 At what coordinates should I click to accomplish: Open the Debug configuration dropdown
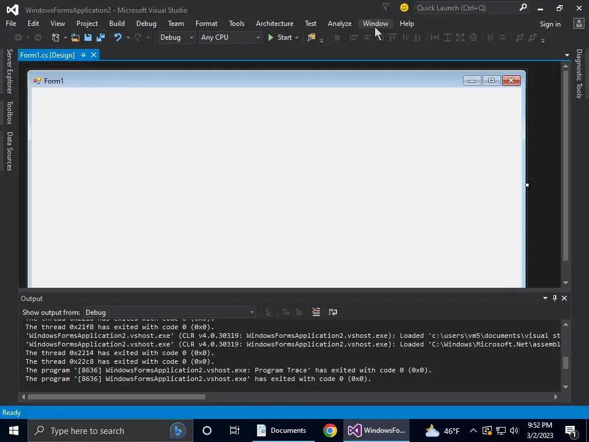[176, 37]
